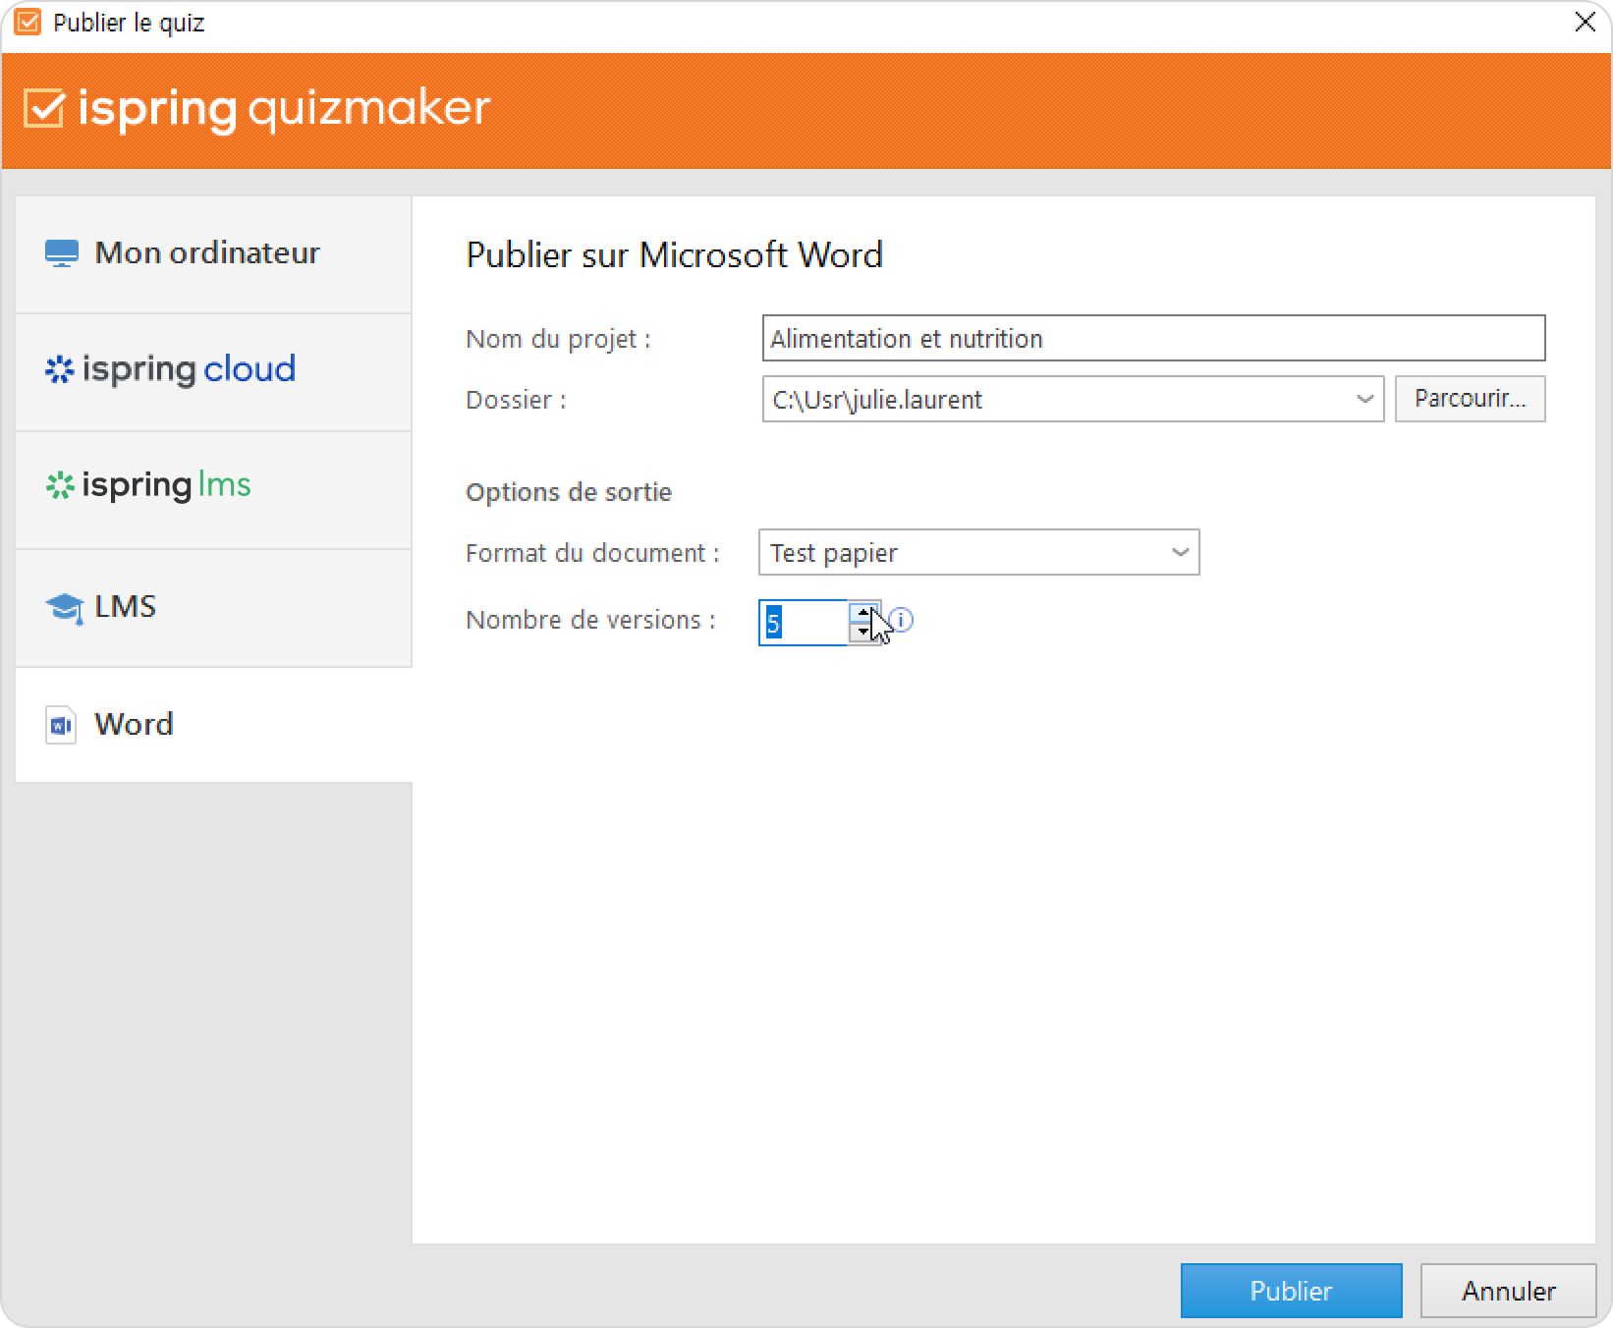Expand the Dossier folder path dropdown arrow

pyautogui.click(x=1363, y=400)
